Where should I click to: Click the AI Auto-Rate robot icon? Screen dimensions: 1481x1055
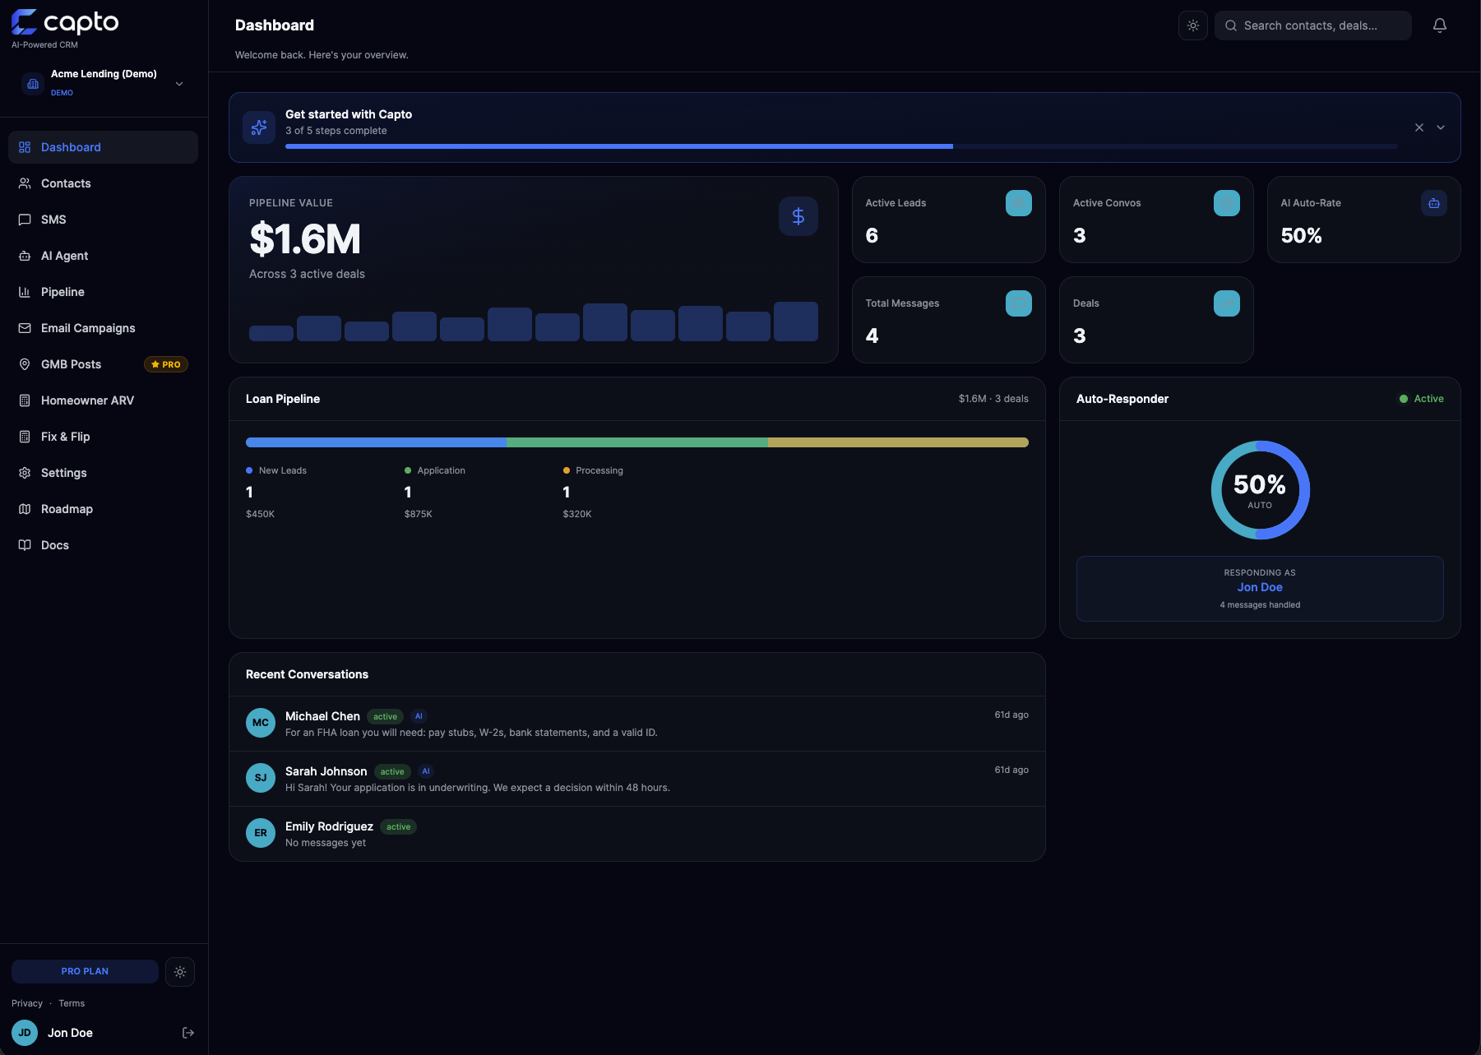pos(1434,203)
